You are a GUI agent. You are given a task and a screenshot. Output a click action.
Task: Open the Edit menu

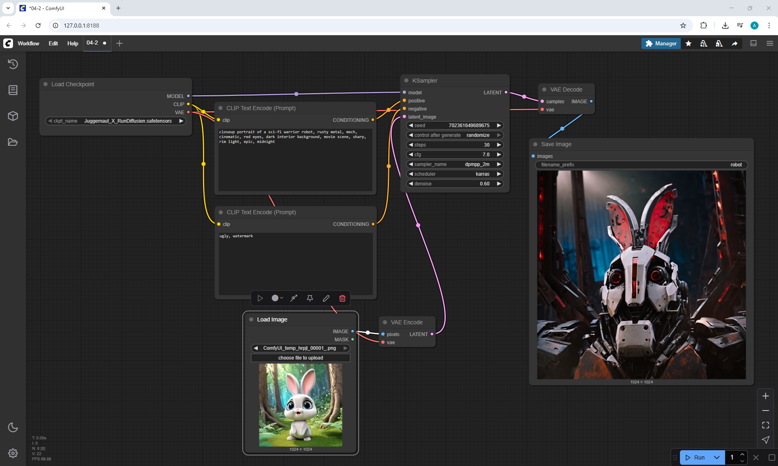[53, 43]
